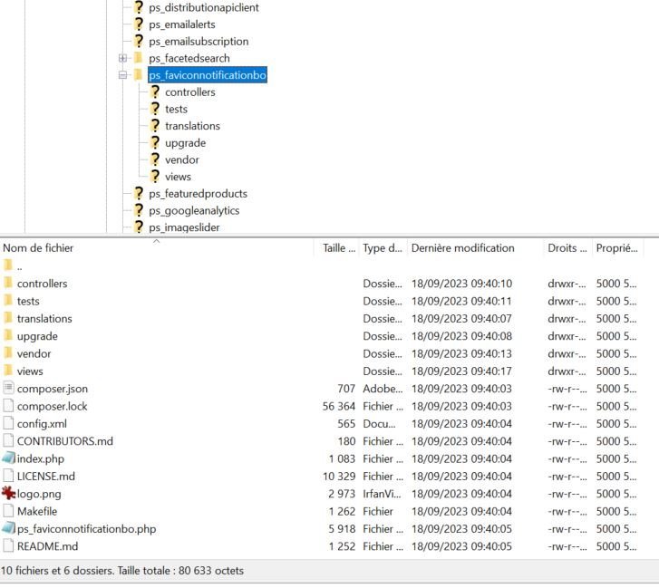Click folder icon of controllers in file list
Image resolution: width=659 pixels, height=588 pixels.
pyautogui.click(x=8, y=283)
